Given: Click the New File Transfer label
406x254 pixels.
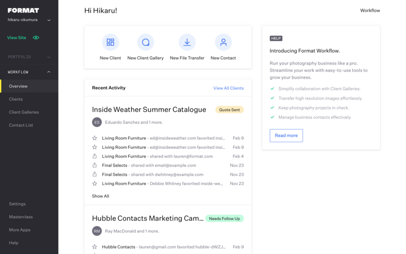Looking at the screenshot, I should coord(187,58).
